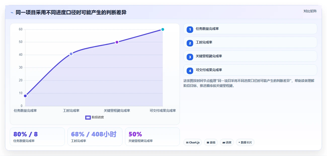Click the 68% / 408小时 stat card

point(95,137)
